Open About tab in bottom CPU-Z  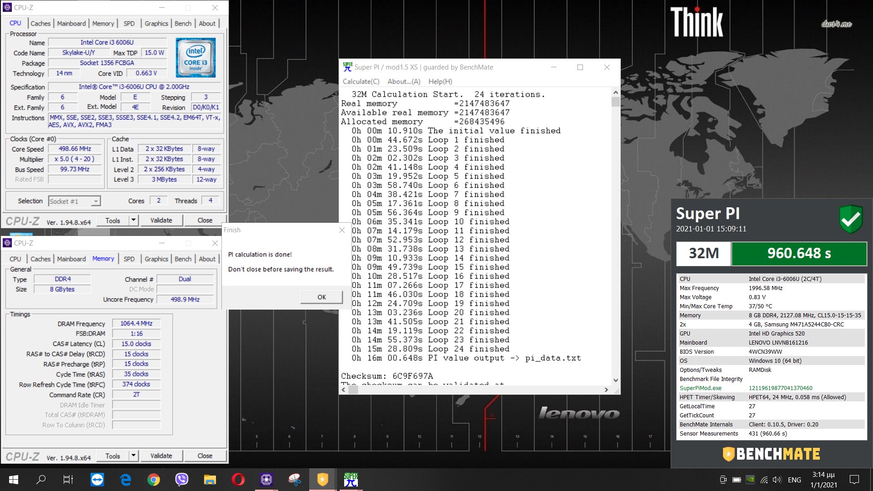click(x=207, y=259)
